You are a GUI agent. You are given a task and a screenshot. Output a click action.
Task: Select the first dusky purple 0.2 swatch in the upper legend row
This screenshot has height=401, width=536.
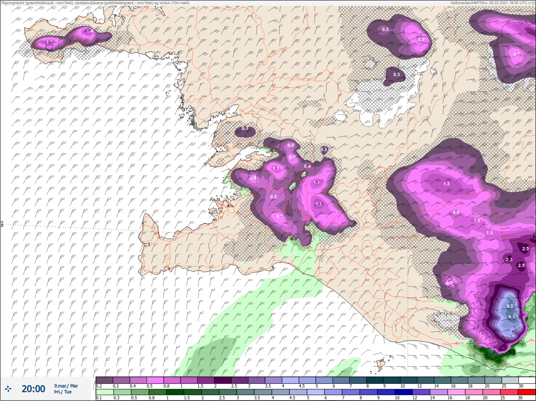click(104, 380)
